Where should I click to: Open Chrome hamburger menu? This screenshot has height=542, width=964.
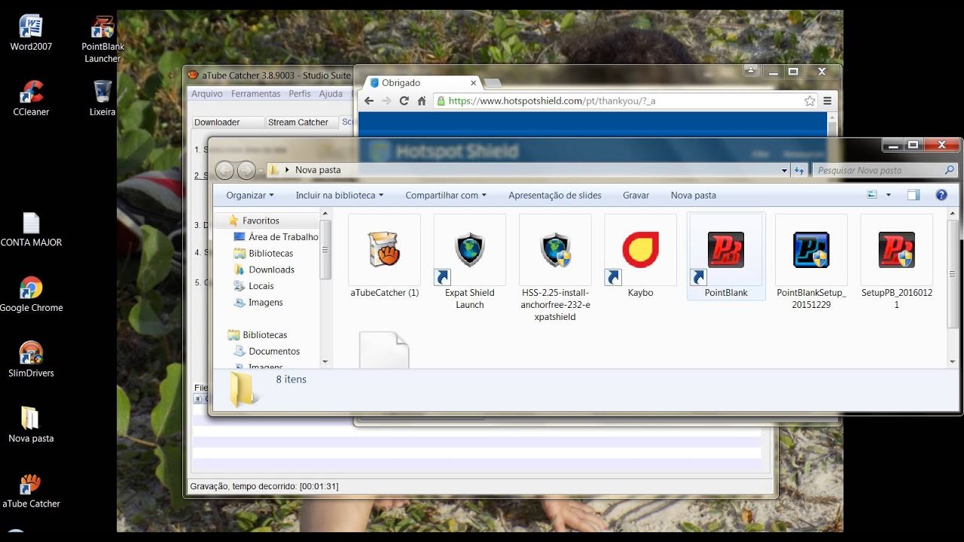tap(827, 101)
